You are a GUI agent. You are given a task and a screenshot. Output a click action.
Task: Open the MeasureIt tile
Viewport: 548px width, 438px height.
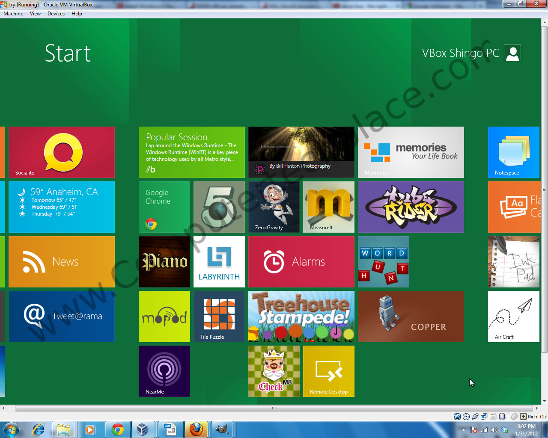329,207
